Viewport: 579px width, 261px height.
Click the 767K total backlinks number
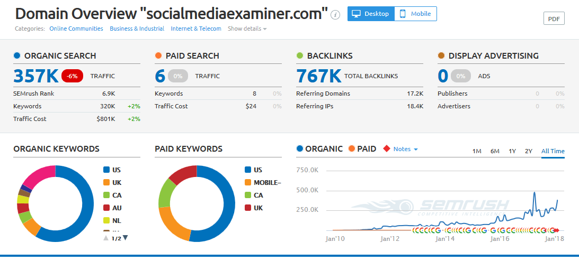click(x=318, y=76)
